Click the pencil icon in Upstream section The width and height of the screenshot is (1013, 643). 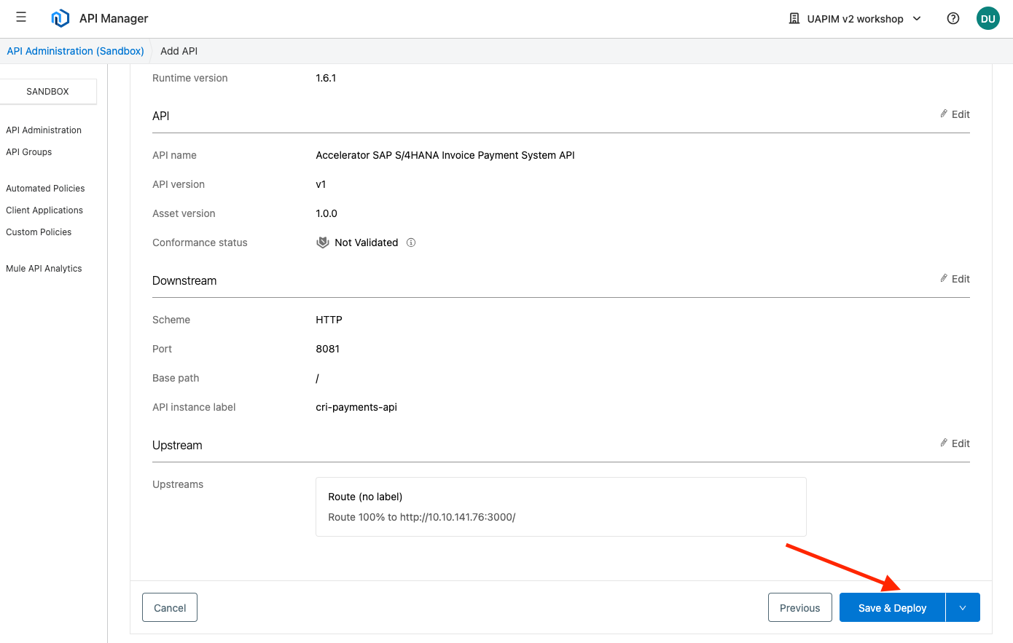click(x=944, y=443)
